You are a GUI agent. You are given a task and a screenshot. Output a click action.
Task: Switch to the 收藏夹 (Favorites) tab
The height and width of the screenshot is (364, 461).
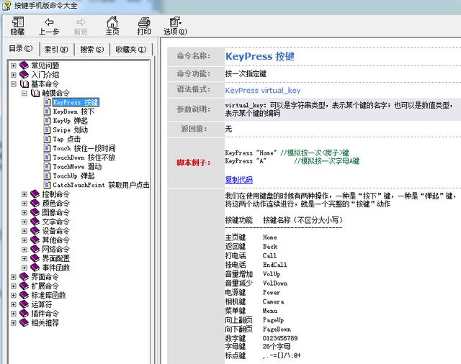[x=131, y=50]
